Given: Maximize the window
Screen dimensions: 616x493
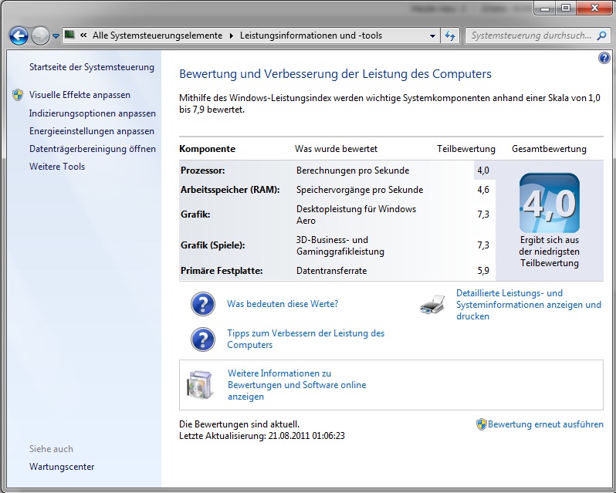Looking at the screenshot, I should coord(565,8).
